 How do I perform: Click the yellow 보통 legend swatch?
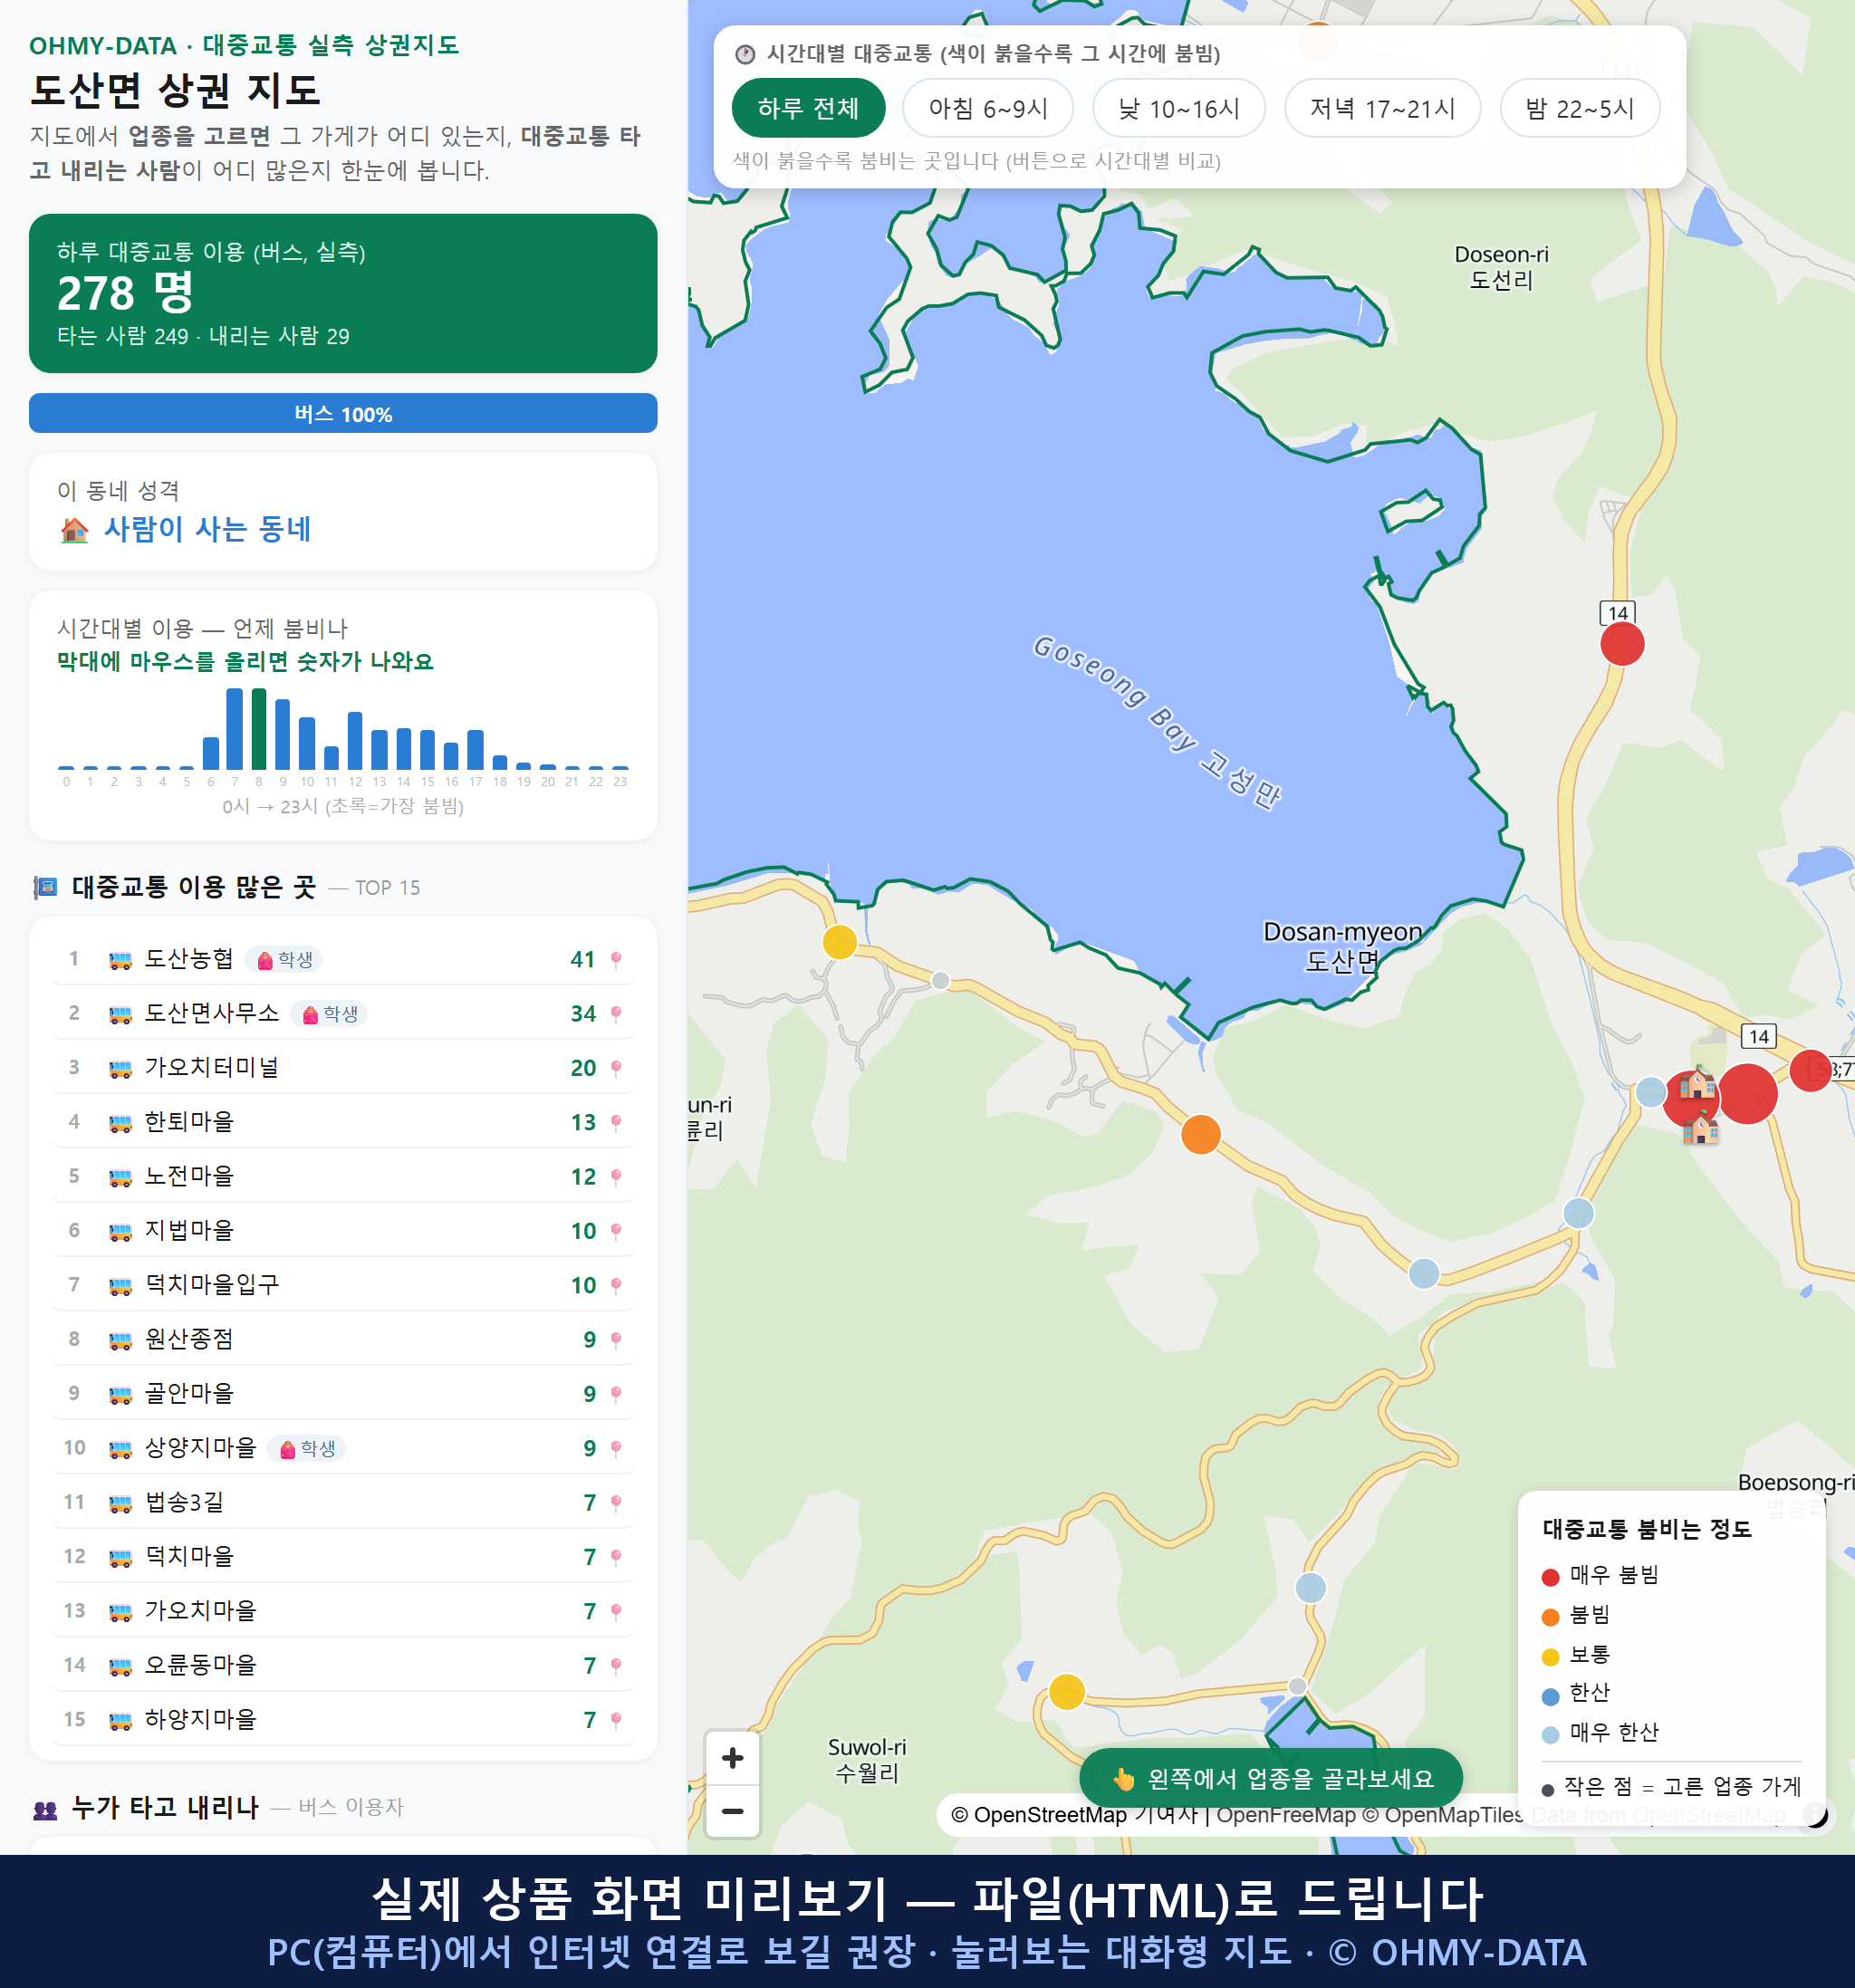tap(1550, 1657)
